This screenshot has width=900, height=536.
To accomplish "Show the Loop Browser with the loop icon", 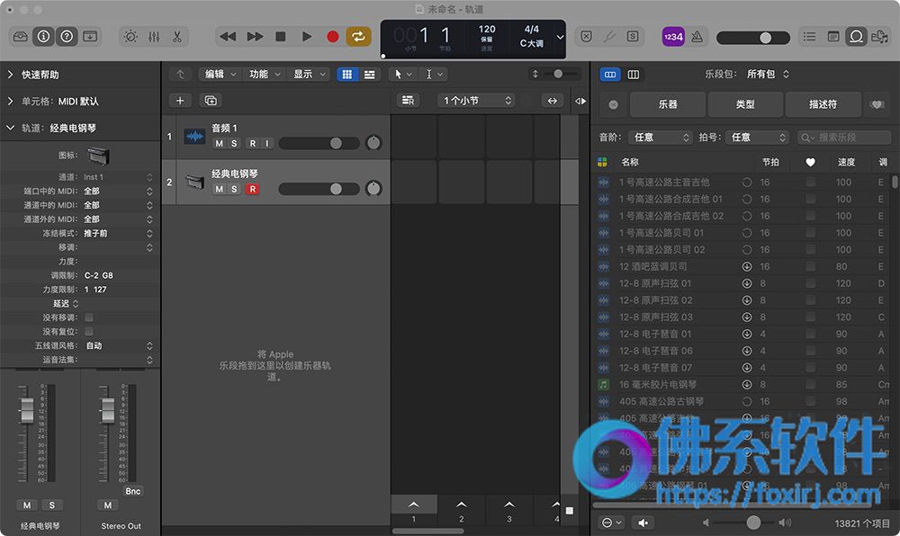I will [x=856, y=37].
